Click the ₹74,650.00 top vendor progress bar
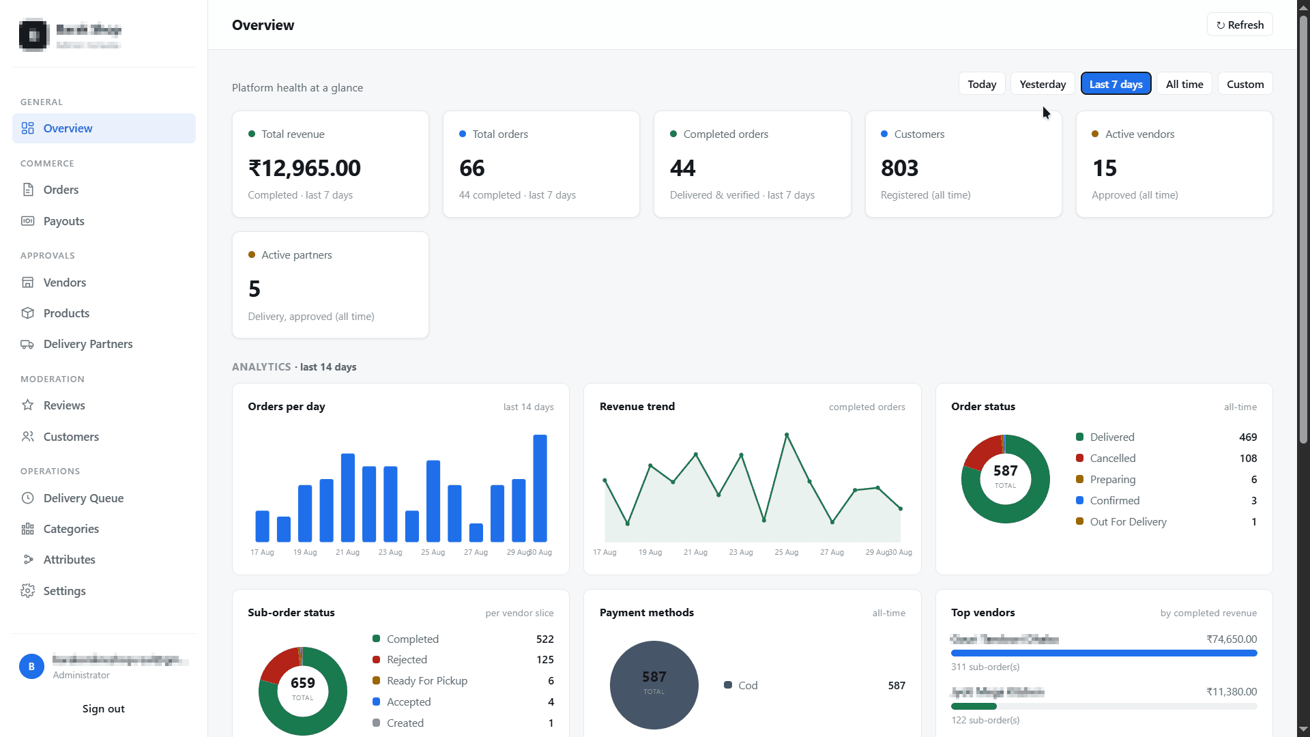The height and width of the screenshot is (737, 1310). coord(1104,653)
